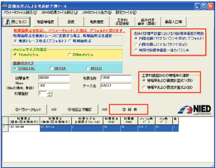Click longitude cell 130.68146
The image size is (216, 168).
[x=24, y=128]
